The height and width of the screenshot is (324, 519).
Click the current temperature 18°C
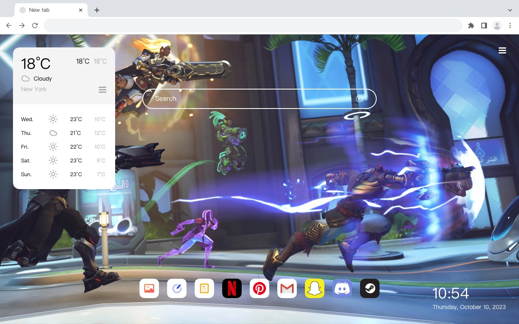coord(36,64)
